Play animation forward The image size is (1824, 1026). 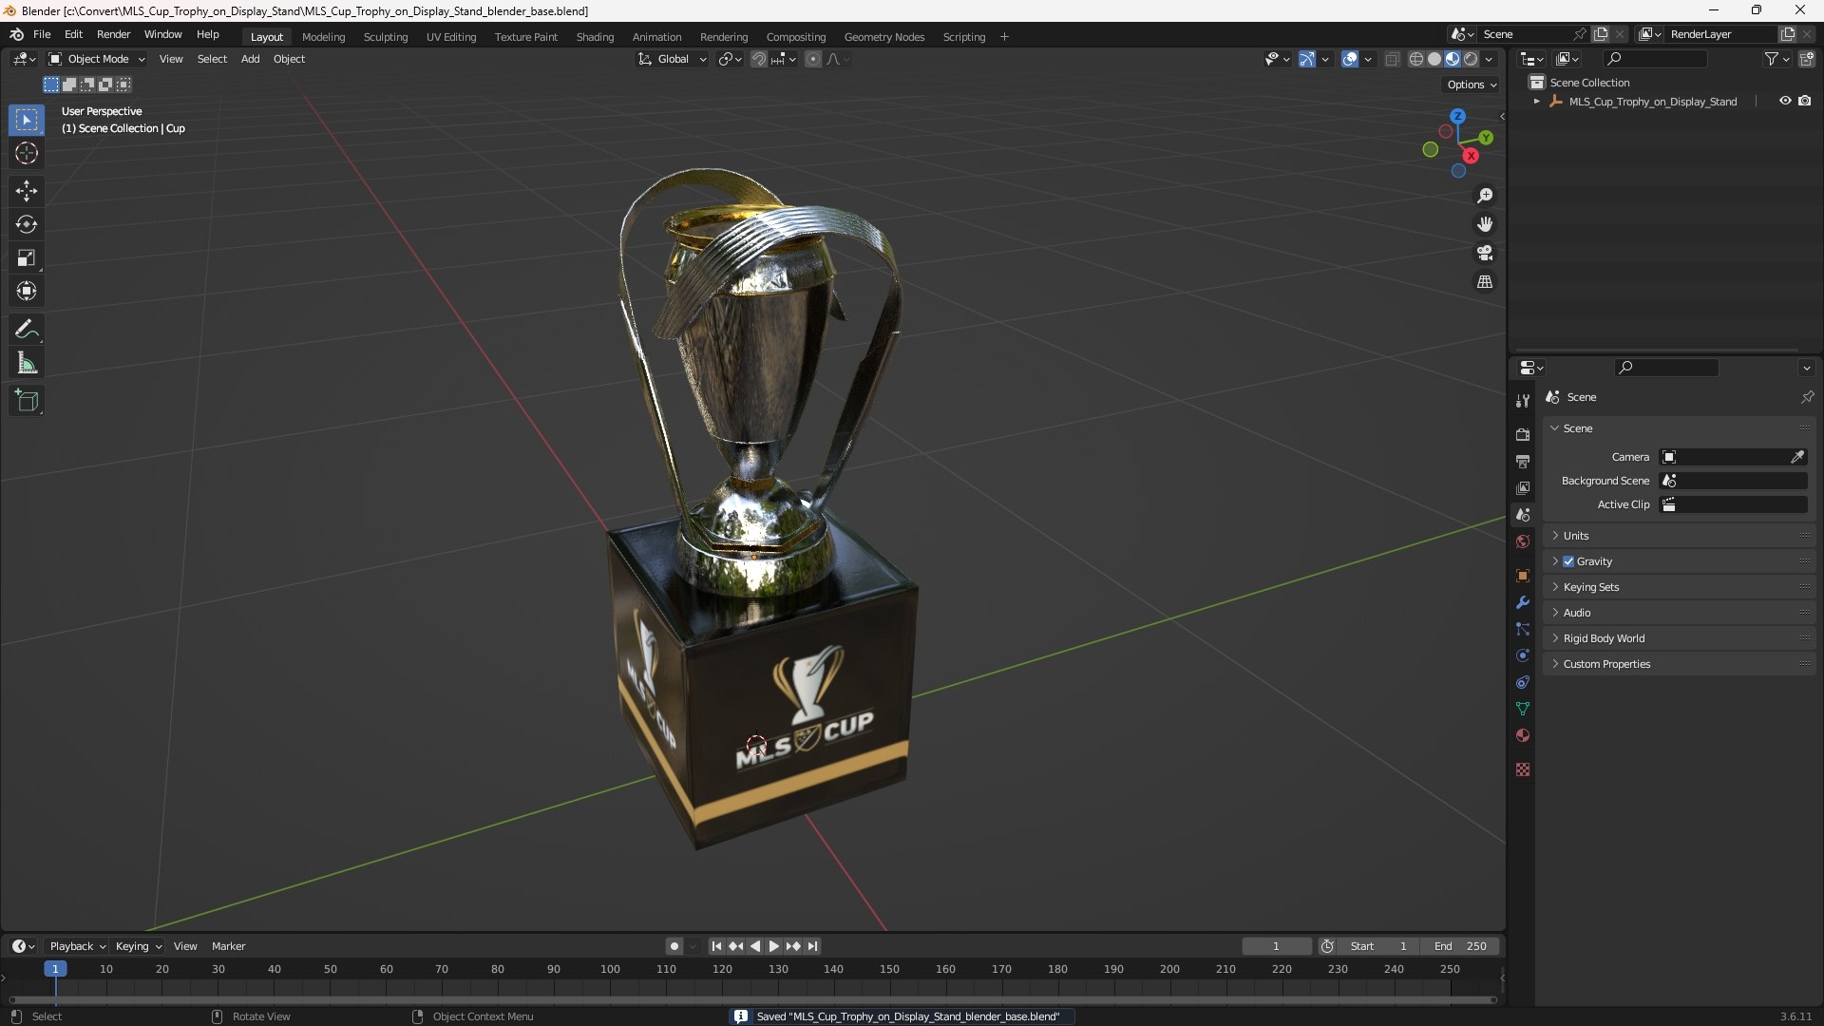click(x=773, y=946)
